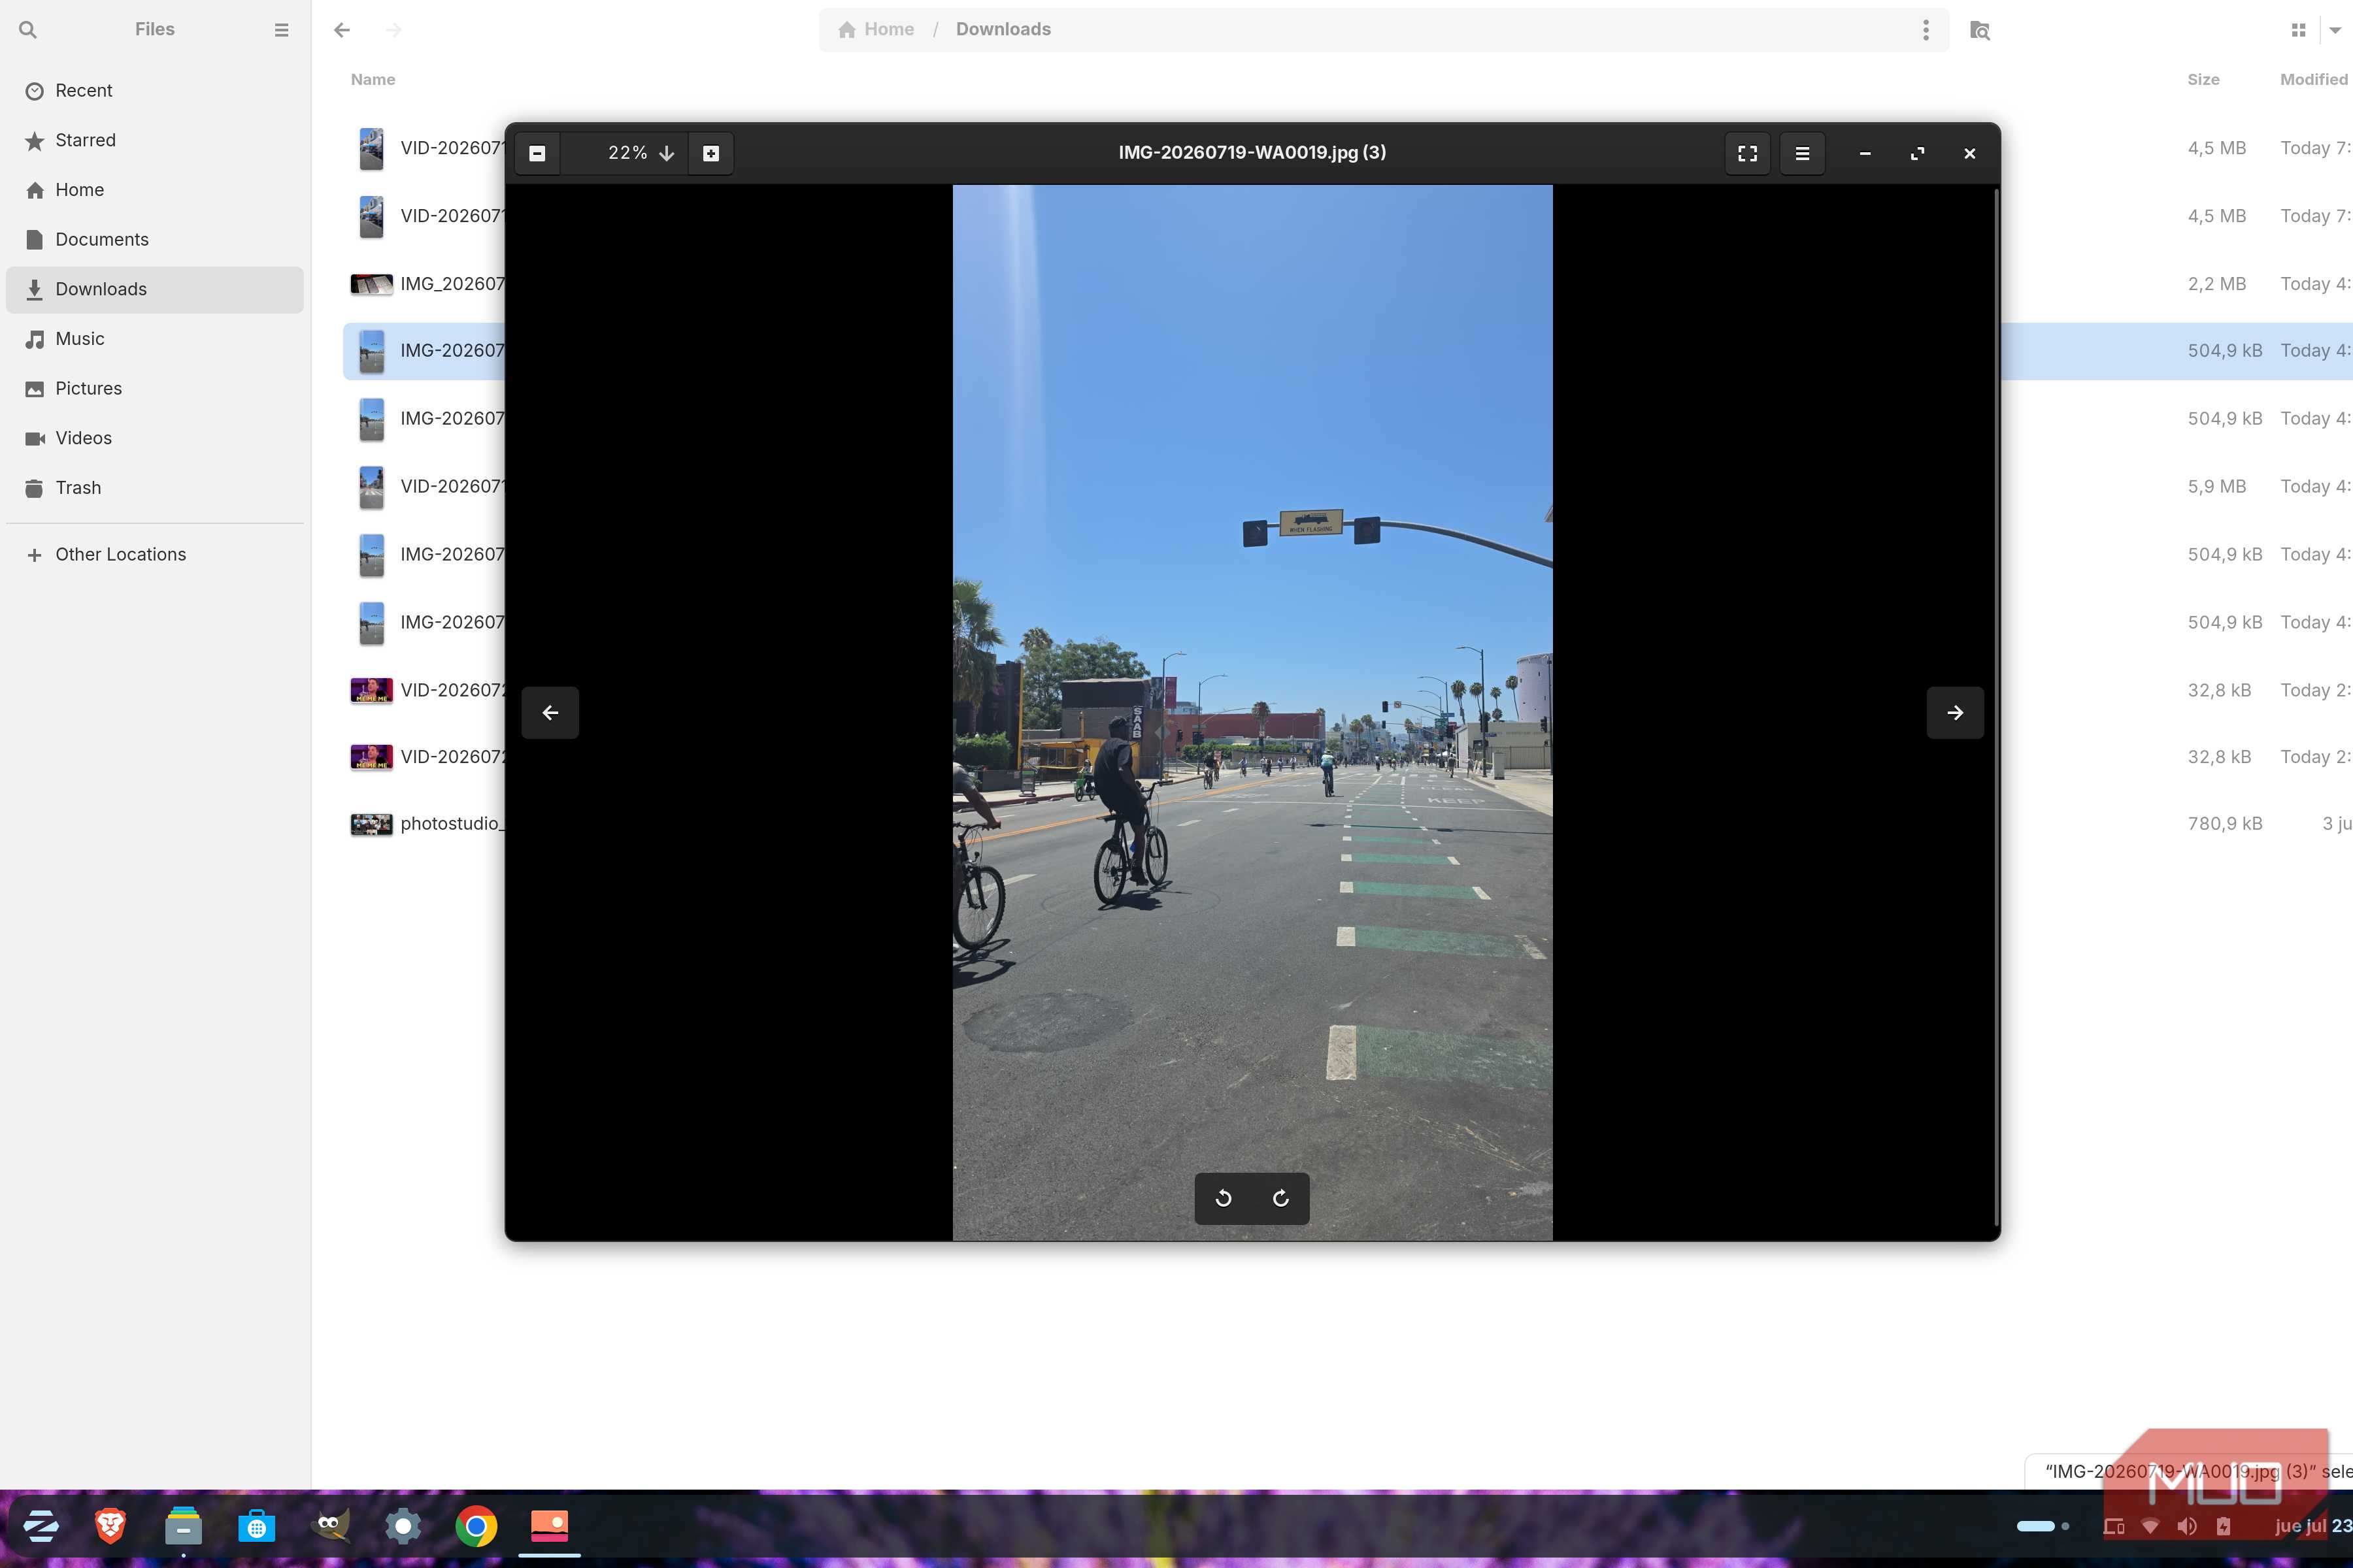Go to previous image with left arrow
This screenshot has height=1568, width=2353.
pyautogui.click(x=550, y=713)
